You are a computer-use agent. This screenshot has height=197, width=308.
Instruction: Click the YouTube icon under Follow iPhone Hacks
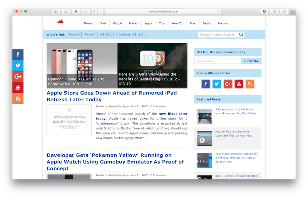point(239,84)
